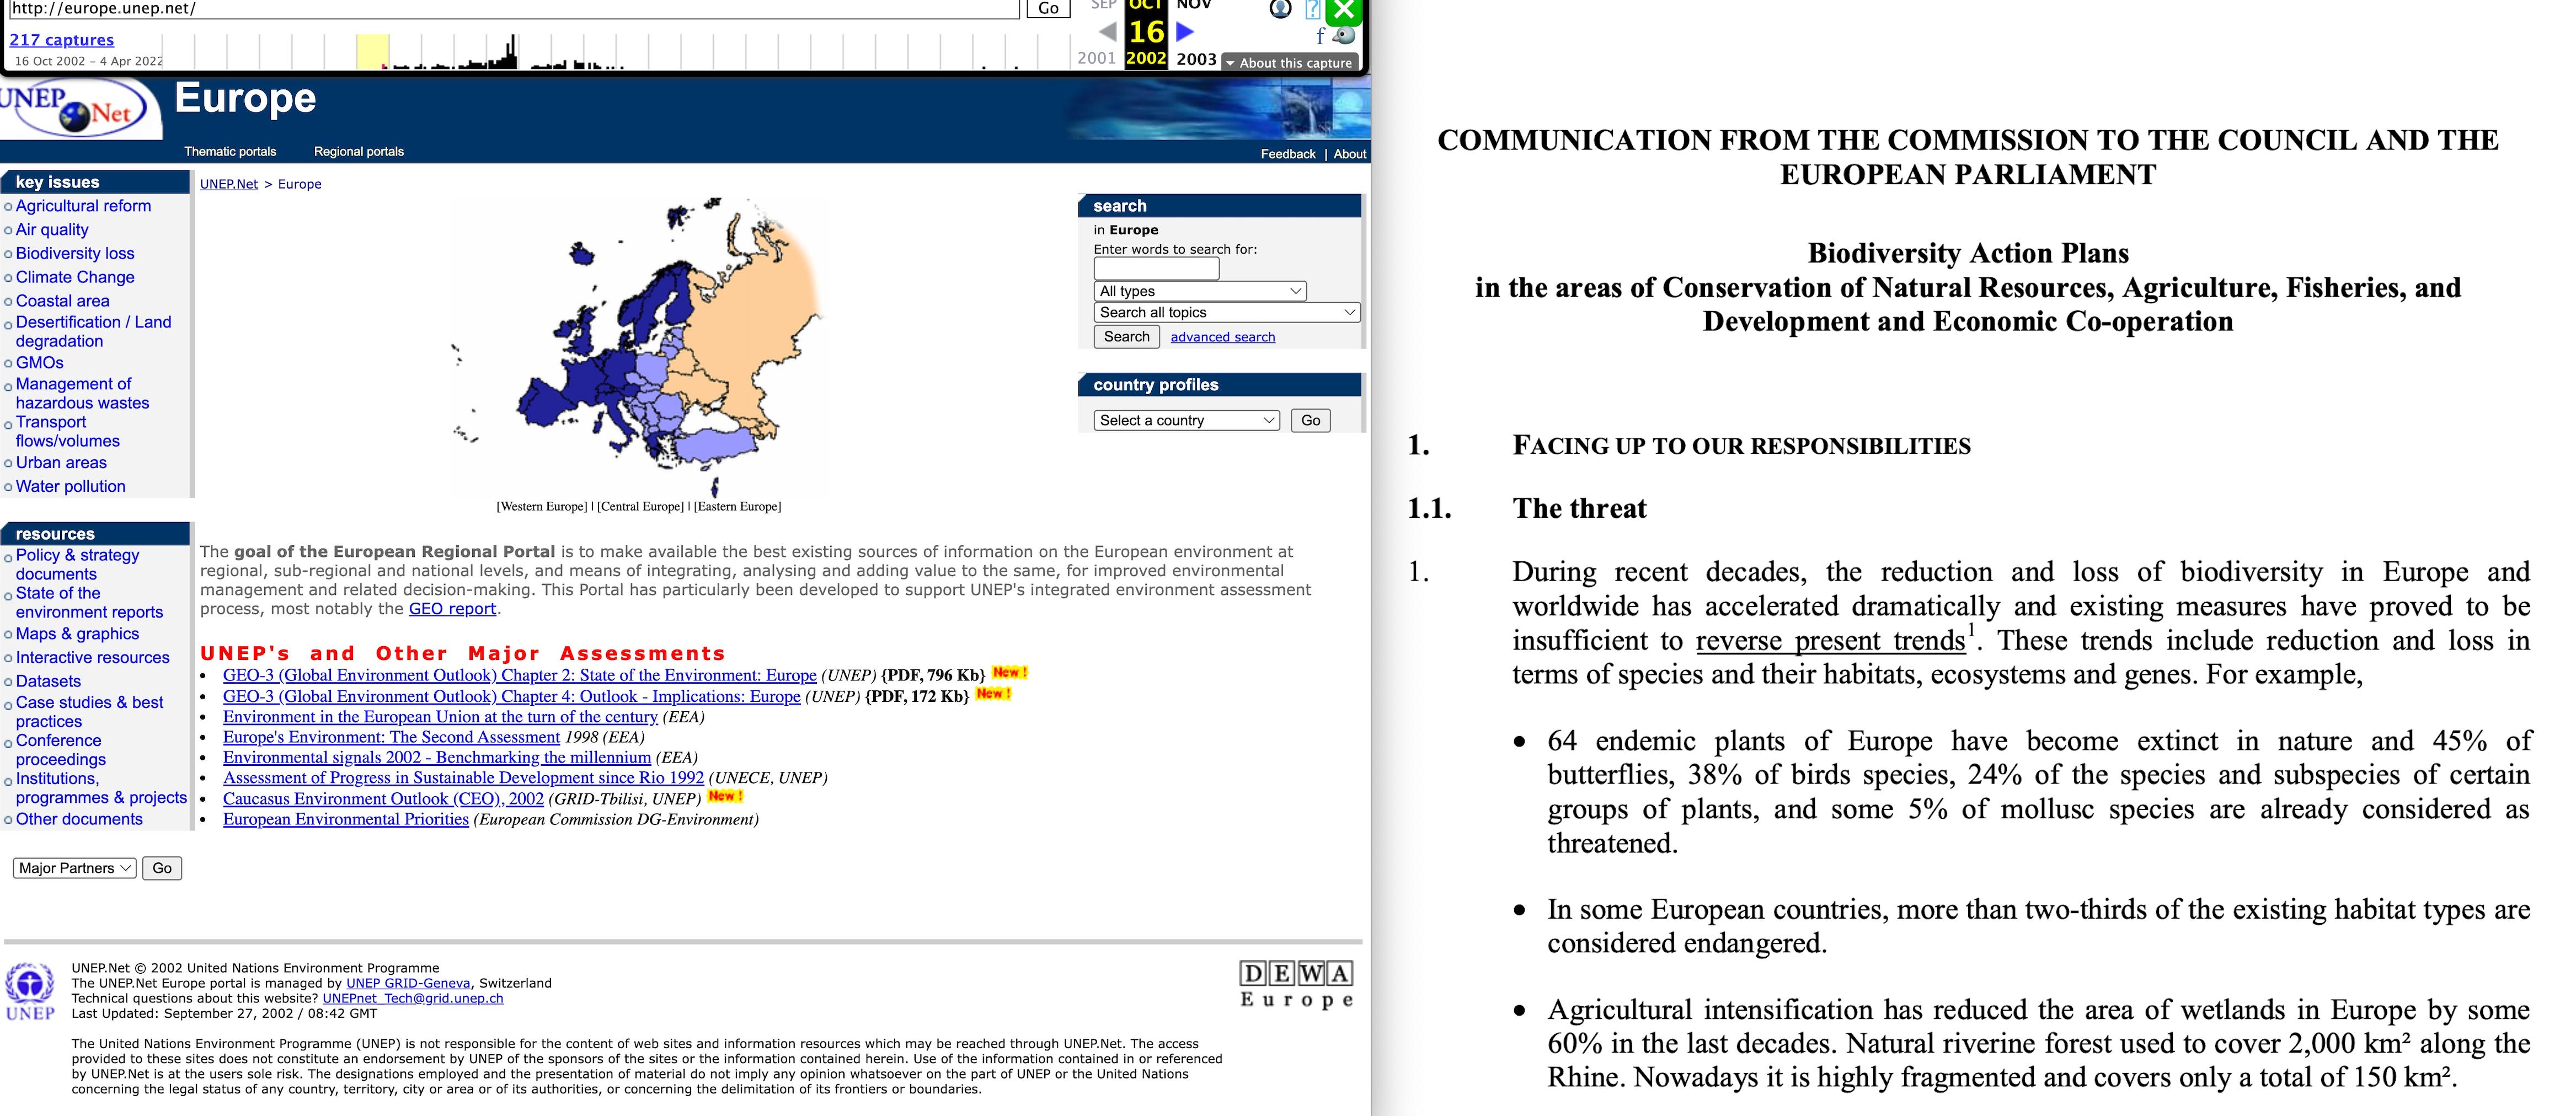Click Go next to country selector
Viewport: 2576px width, 1116px height.
point(1310,420)
